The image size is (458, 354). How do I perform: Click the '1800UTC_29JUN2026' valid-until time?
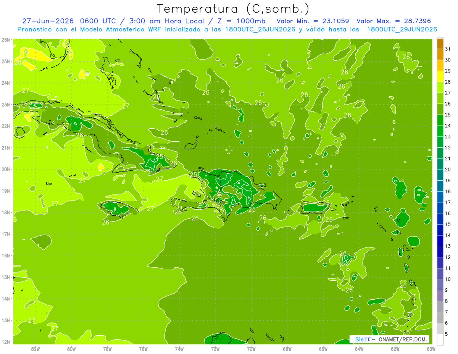[x=402, y=29]
